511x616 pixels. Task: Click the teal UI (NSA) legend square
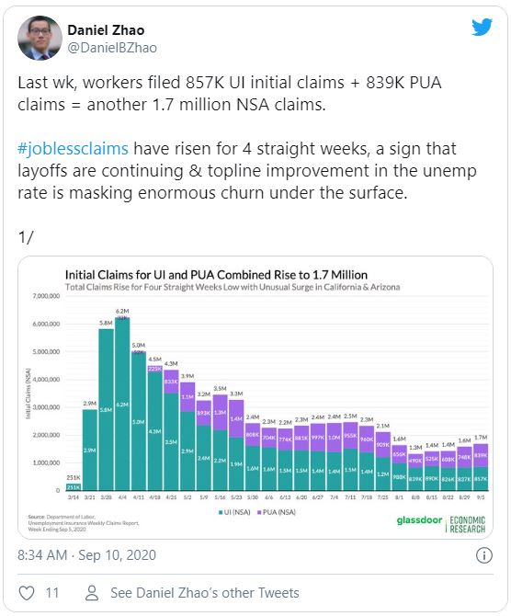pos(221,512)
